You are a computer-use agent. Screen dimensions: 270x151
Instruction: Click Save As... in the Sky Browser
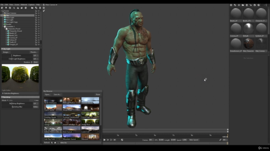click(57, 94)
